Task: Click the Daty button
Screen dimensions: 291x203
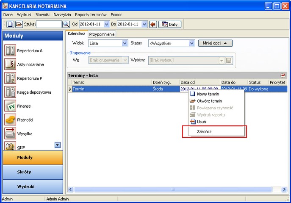Action: pyautogui.click(x=169, y=25)
